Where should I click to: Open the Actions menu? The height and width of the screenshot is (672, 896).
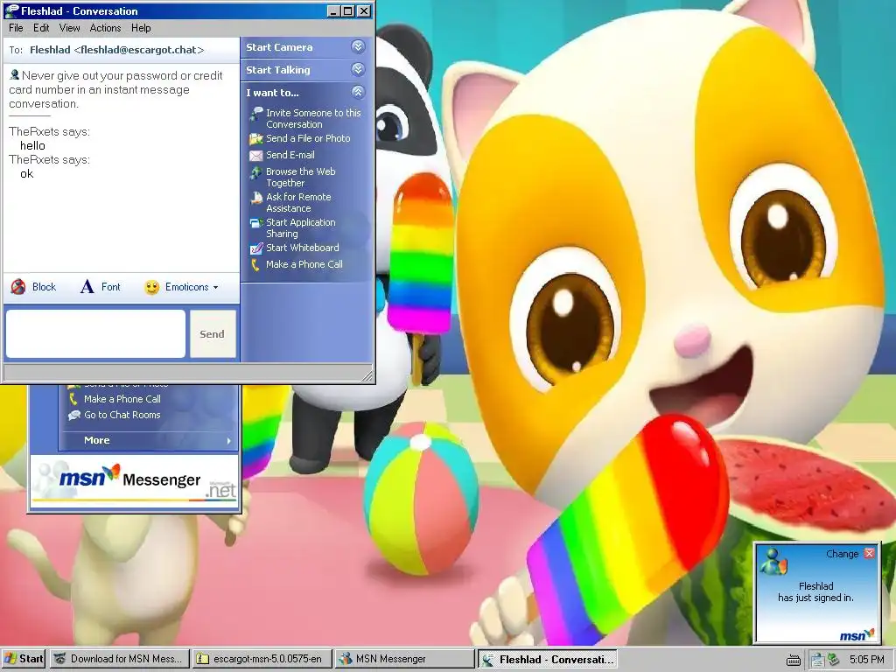tap(105, 27)
